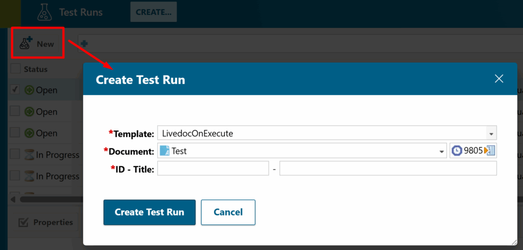Image resolution: width=523 pixels, height=250 pixels.
Task: Click the blue plus icon beside New
Action: click(x=84, y=44)
